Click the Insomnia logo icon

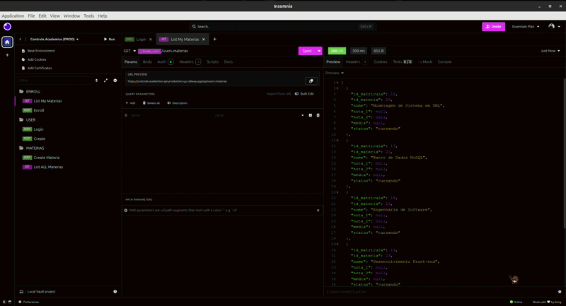coord(7,26)
